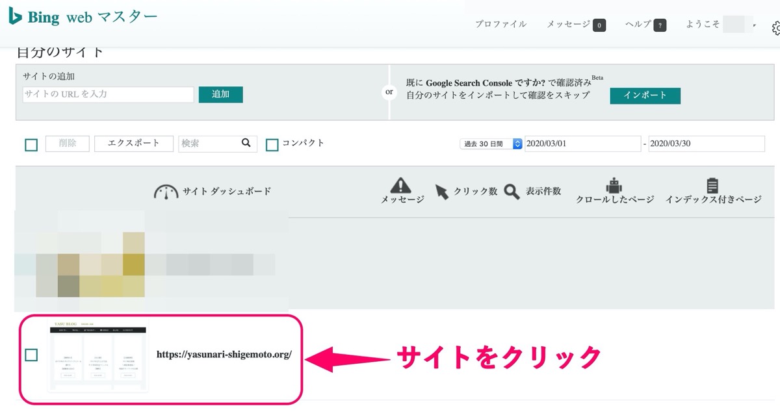Screen dimensions: 780x419
Task: Click the クリック数 cursor icon
Action: click(x=442, y=192)
